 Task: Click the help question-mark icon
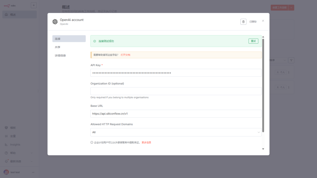click(6, 153)
